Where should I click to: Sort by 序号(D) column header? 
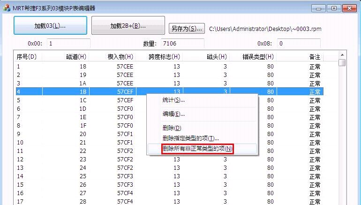coord(29,57)
